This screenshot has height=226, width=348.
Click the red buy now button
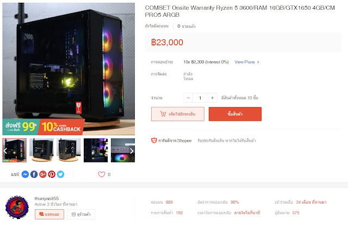pyautogui.click(x=235, y=114)
